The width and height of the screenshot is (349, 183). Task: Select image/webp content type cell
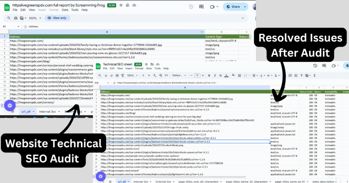click(x=285, y=128)
